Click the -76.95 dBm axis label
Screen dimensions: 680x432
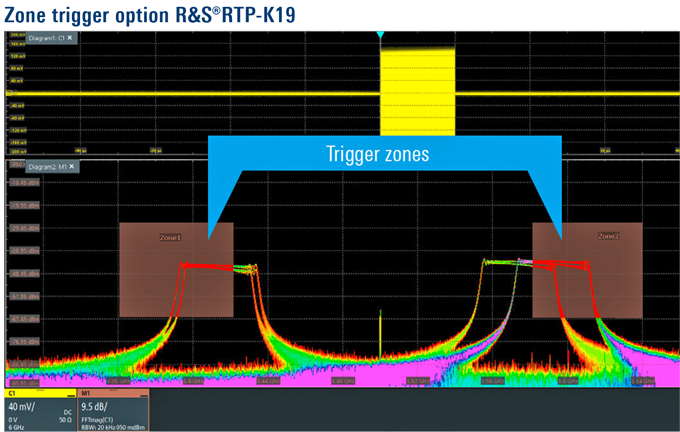(x=25, y=342)
